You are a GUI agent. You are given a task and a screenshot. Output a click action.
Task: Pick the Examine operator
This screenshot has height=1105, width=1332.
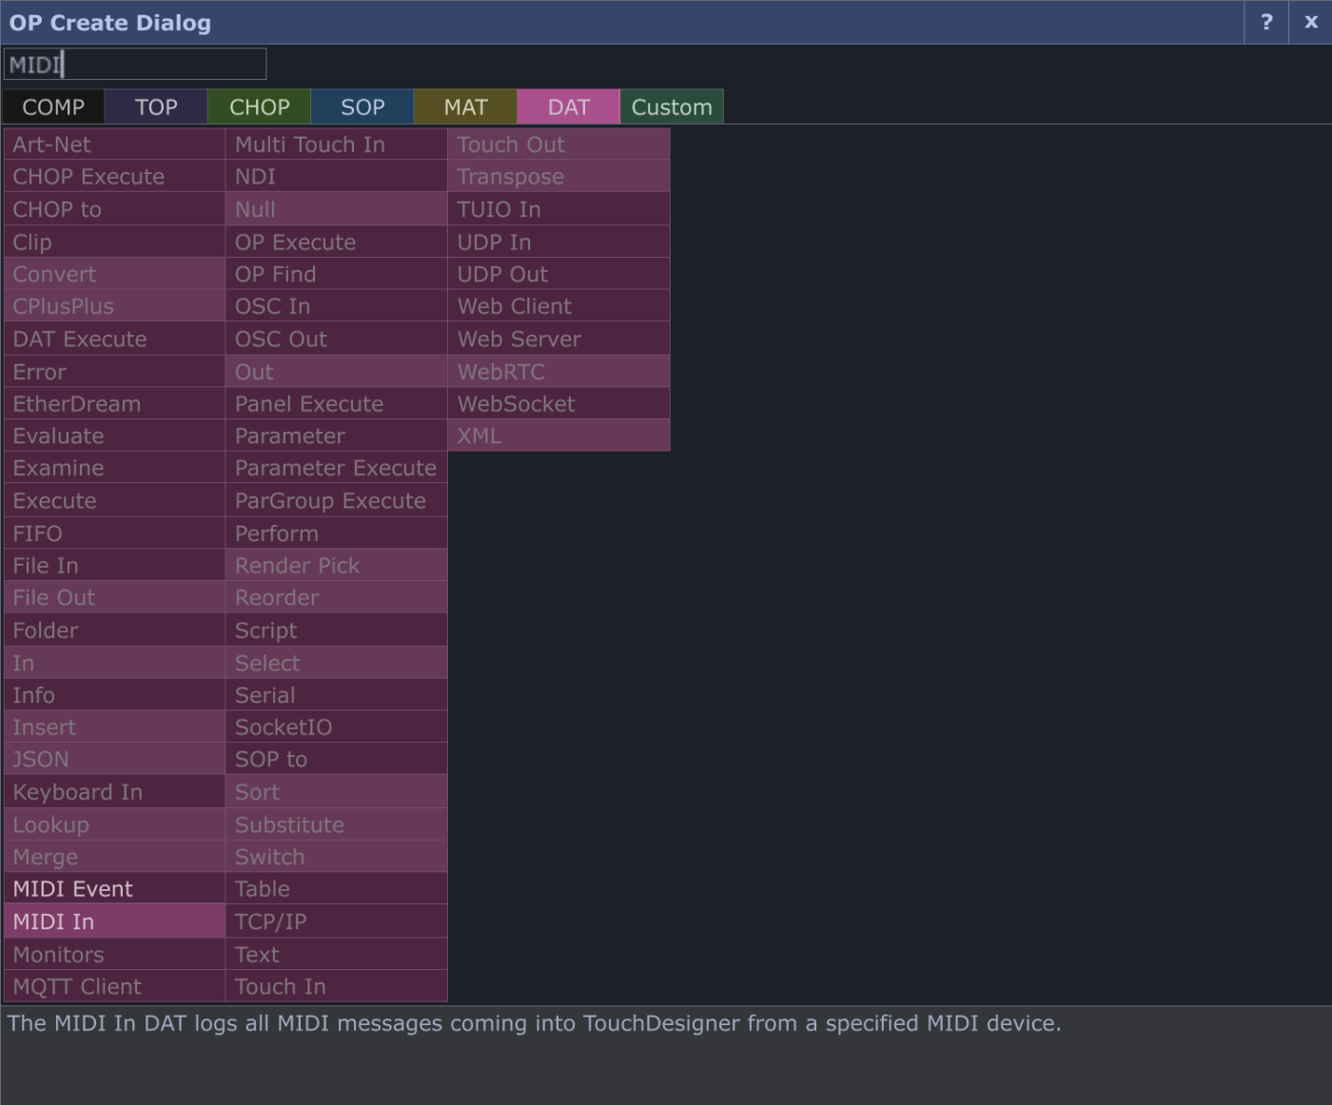(x=114, y=469)
